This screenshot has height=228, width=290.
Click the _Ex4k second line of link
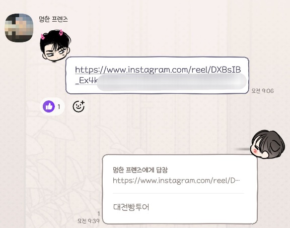(86, 81)
